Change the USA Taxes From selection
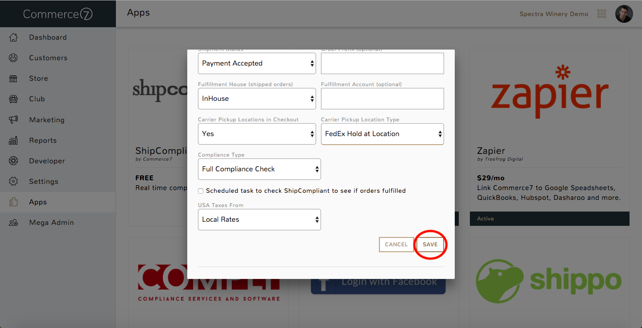This screenshot has height=328, width=642. pos(259,220)
